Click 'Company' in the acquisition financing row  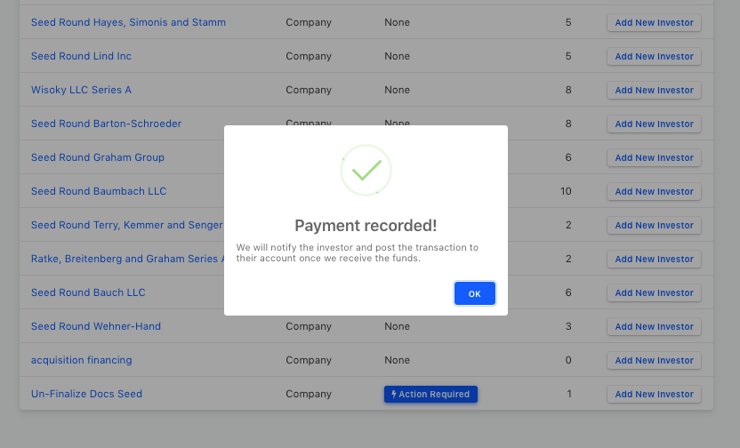pyautogui.click(x=309, y=360)
